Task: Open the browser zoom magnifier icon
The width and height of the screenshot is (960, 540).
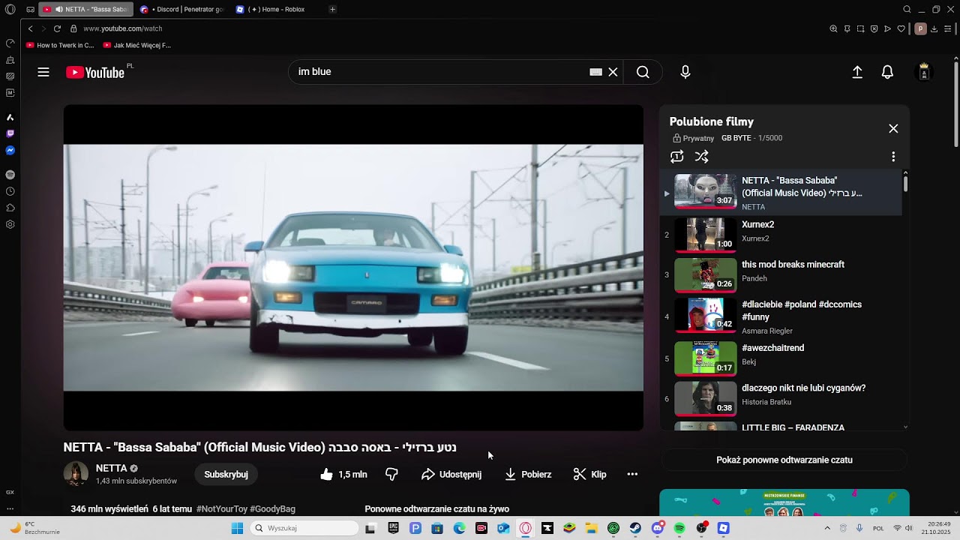Action: [833, 28]
